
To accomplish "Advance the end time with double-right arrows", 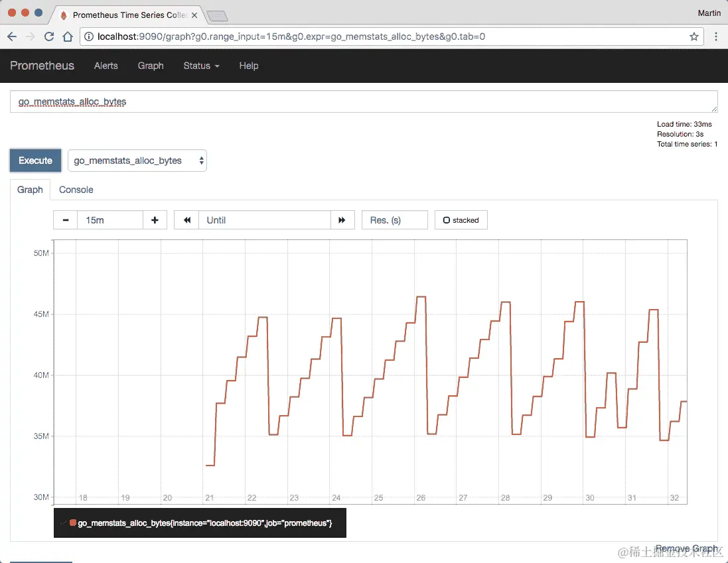I will 342,219.
